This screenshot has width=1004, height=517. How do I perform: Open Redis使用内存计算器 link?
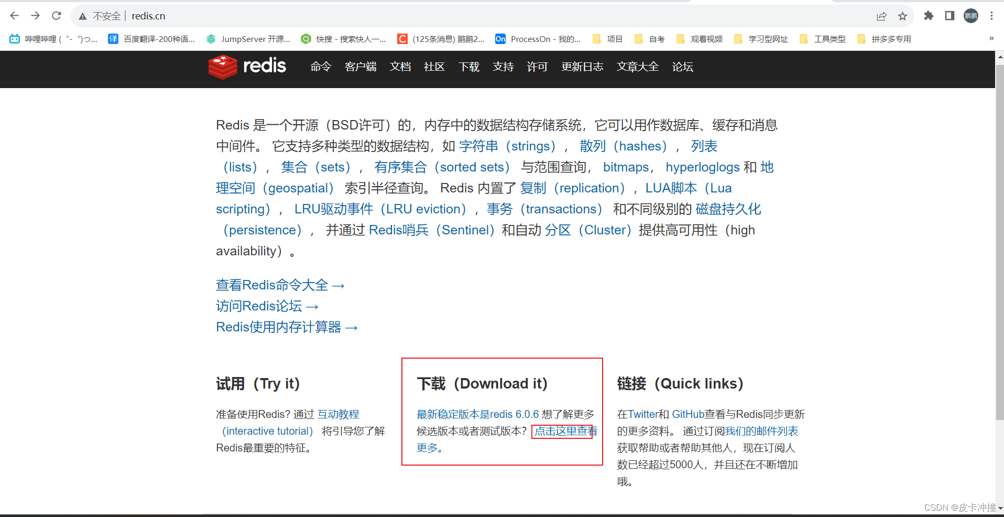(287, 327)
